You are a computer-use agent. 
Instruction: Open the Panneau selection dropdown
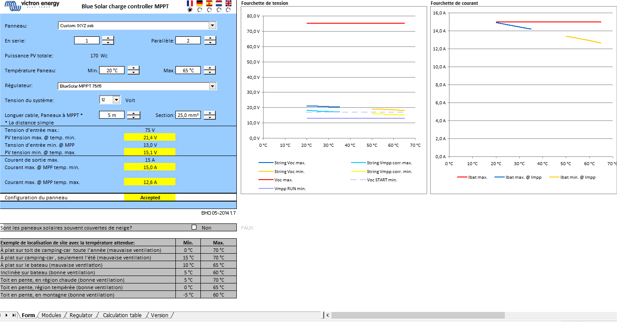(212, 25)
